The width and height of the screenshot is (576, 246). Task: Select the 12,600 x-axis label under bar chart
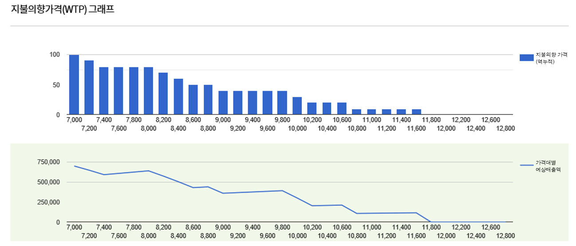(491, 120)
